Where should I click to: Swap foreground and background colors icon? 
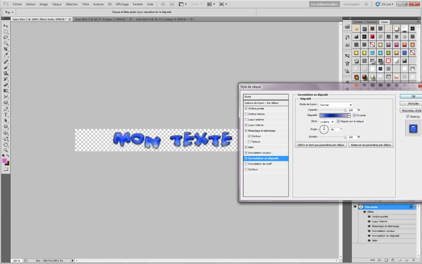coord(8,156)
